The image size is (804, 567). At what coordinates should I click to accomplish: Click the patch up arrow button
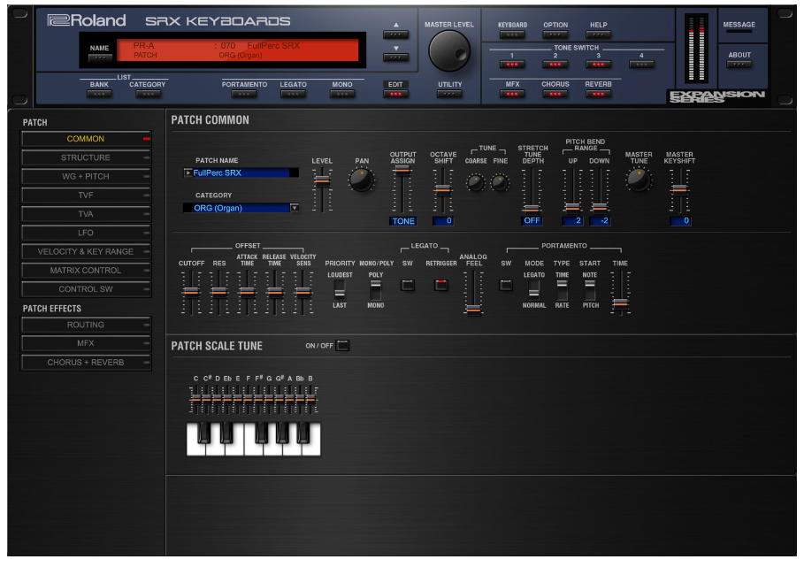tap(395, 34)
